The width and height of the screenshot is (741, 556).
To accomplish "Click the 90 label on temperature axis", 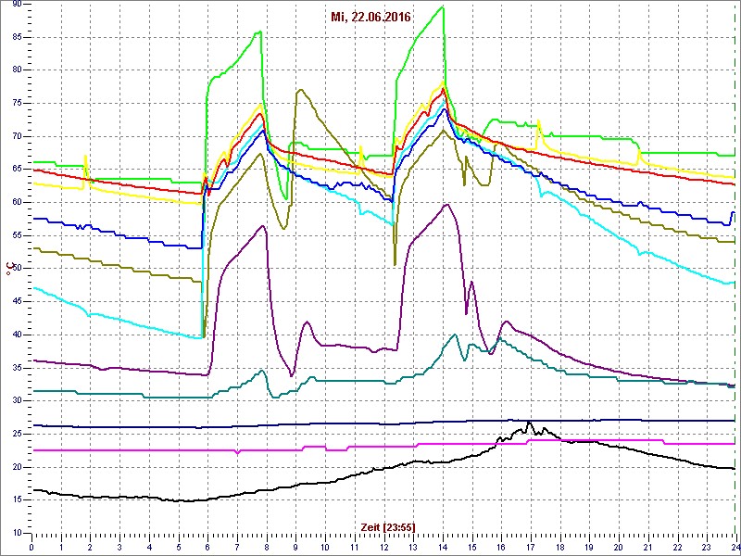I will pos(17,5).
